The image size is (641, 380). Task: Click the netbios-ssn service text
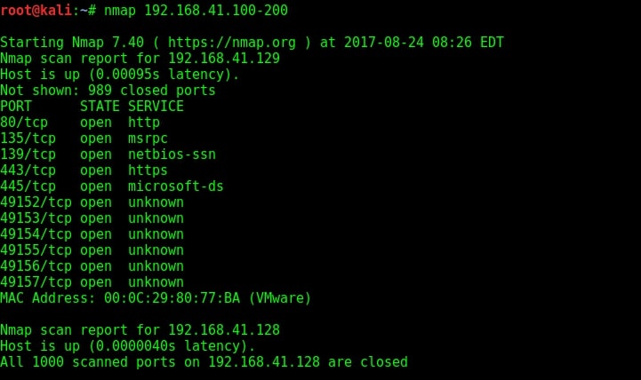click(x=172, y=154)
